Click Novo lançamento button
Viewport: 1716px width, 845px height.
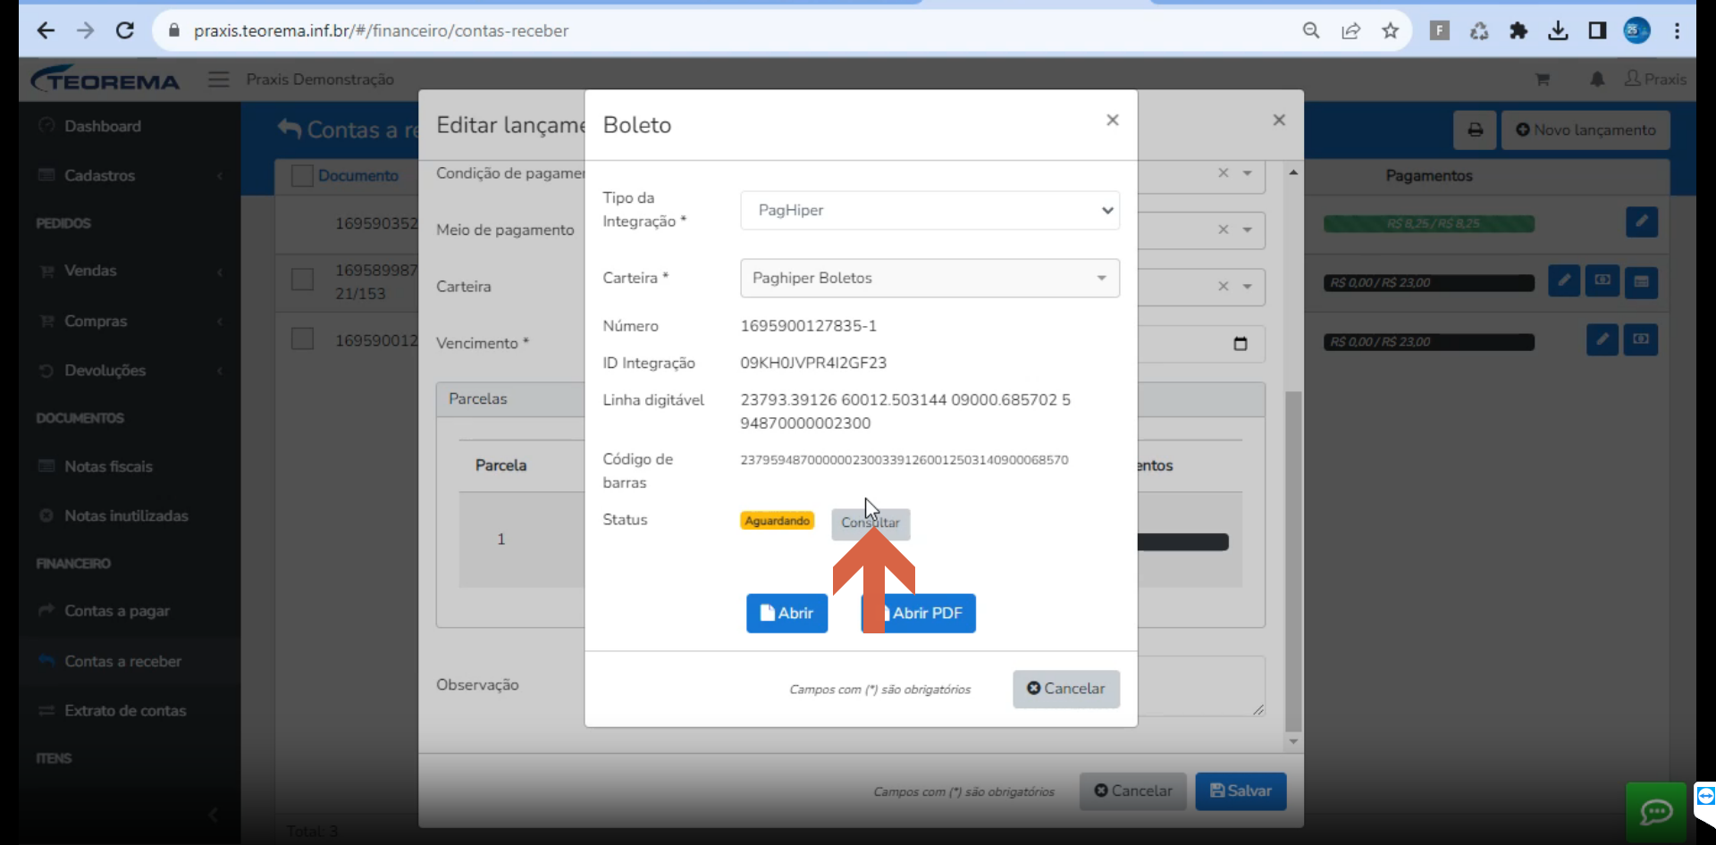pos(1586,130)
